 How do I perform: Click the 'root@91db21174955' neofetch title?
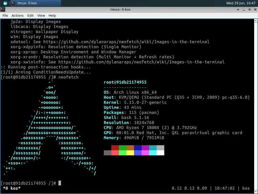125,82
